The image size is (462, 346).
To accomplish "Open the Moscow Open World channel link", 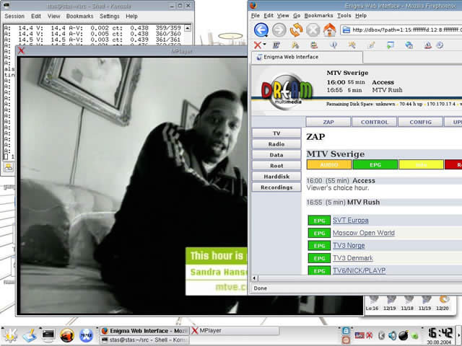I will [364, 233].
